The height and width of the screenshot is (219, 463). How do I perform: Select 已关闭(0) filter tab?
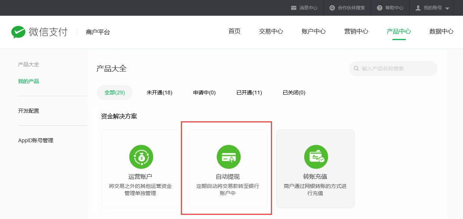(294, 92)
